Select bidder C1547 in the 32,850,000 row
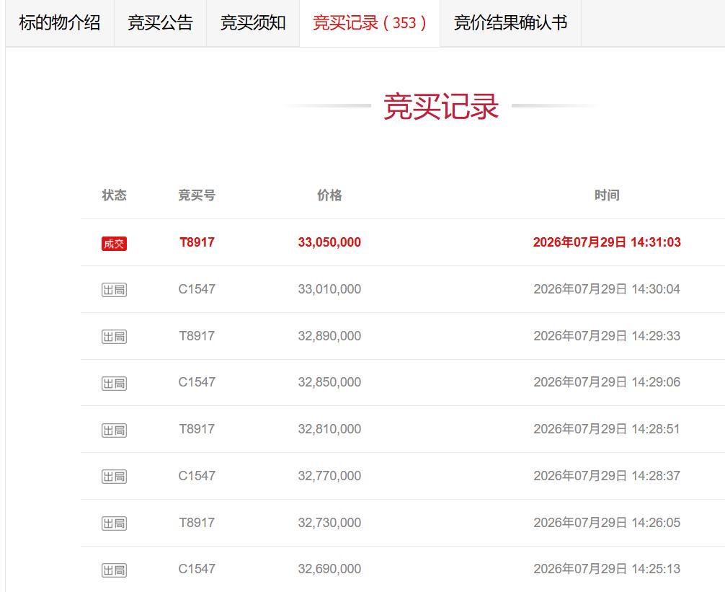 coord(197,382)
